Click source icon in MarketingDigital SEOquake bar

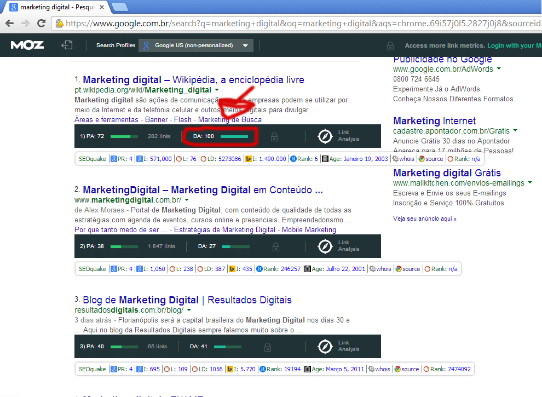click(x=398, y=269)
